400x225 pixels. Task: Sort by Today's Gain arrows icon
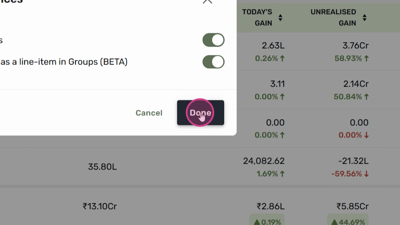[x=280, y=17]
